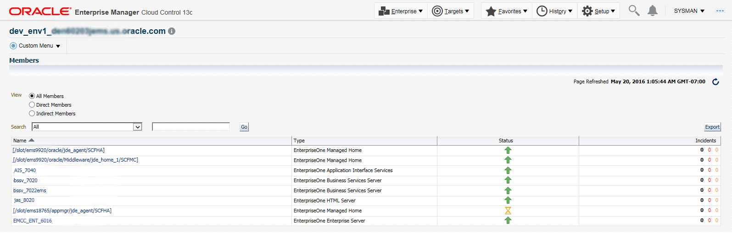Viewport: 732px width, 233px height.
Task: Click the incidents count for EMCC_ENT_6016
Action: pos(702,221)
